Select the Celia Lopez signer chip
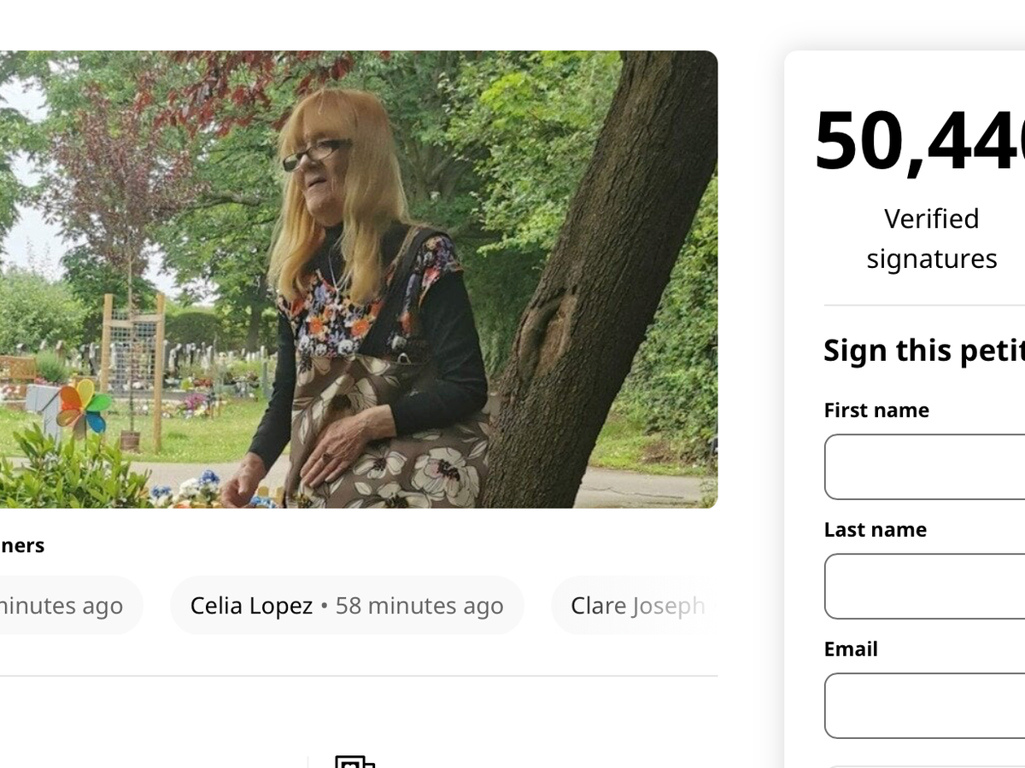 point(346,606)
